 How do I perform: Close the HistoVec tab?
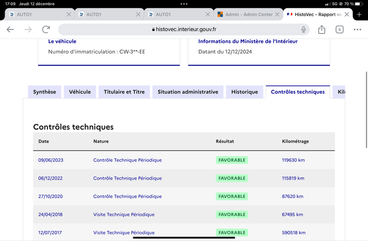click(x=347, y=15)
